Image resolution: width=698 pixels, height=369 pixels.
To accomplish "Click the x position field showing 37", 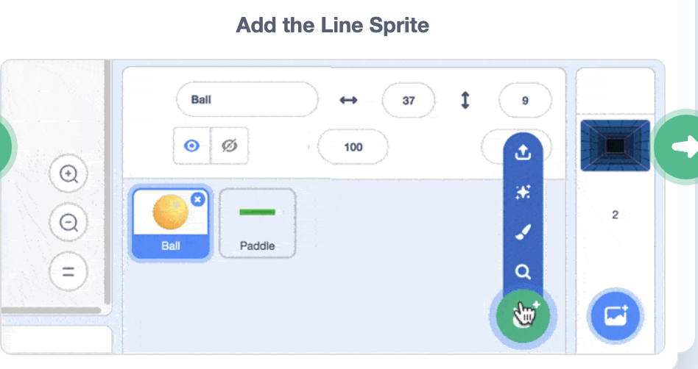I will point(409,101).
